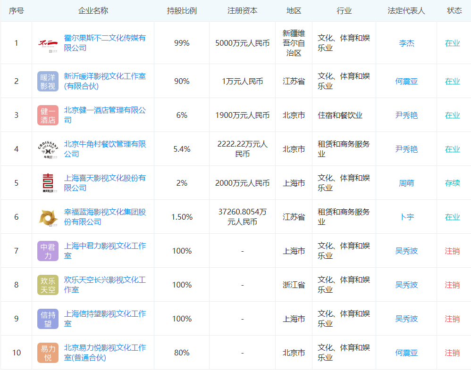View 尹秀艳 in the 健一酒店 row
471x370 pixels.
406,115
